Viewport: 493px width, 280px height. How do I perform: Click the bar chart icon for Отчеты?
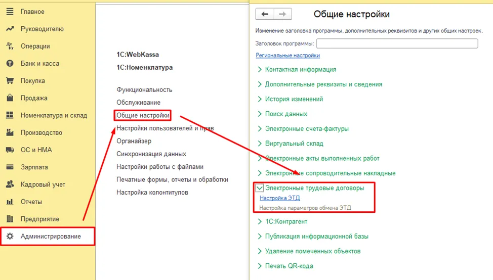click(x=10, y=202)
